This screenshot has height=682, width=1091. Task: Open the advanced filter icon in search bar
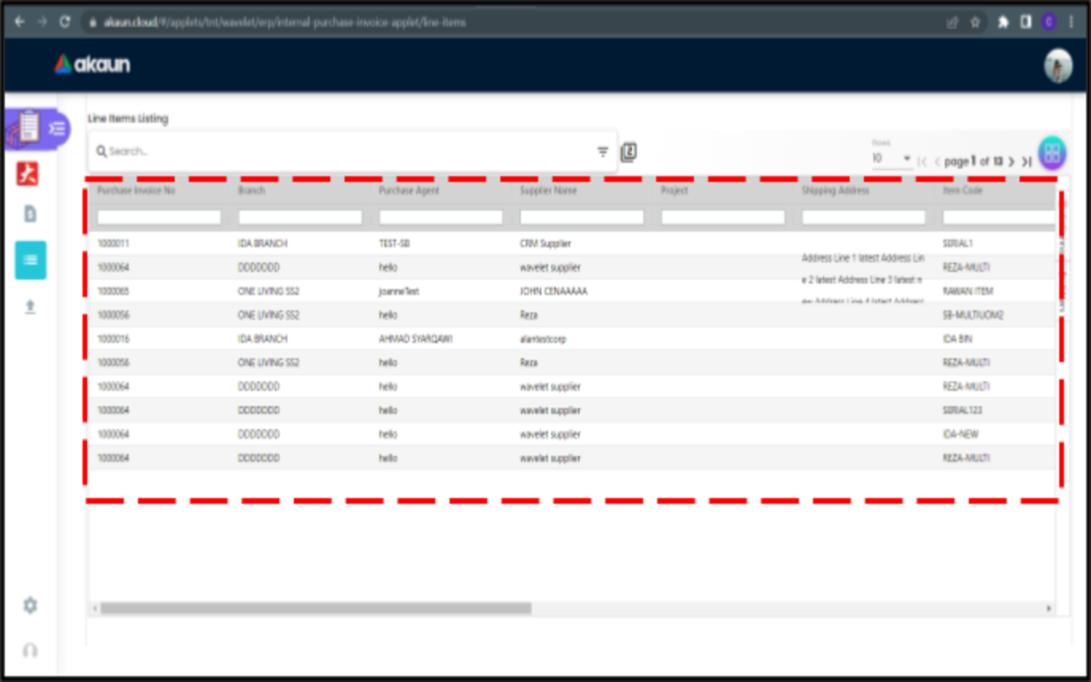click(x=603, y=152)
